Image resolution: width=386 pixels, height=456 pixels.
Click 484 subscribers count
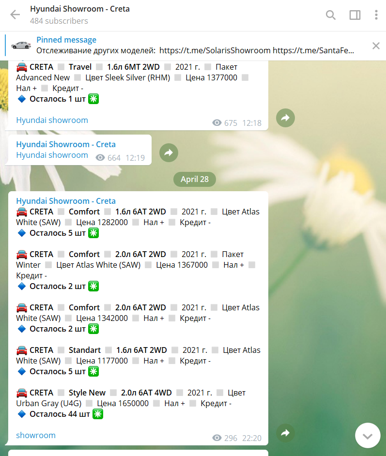point(59,21)
